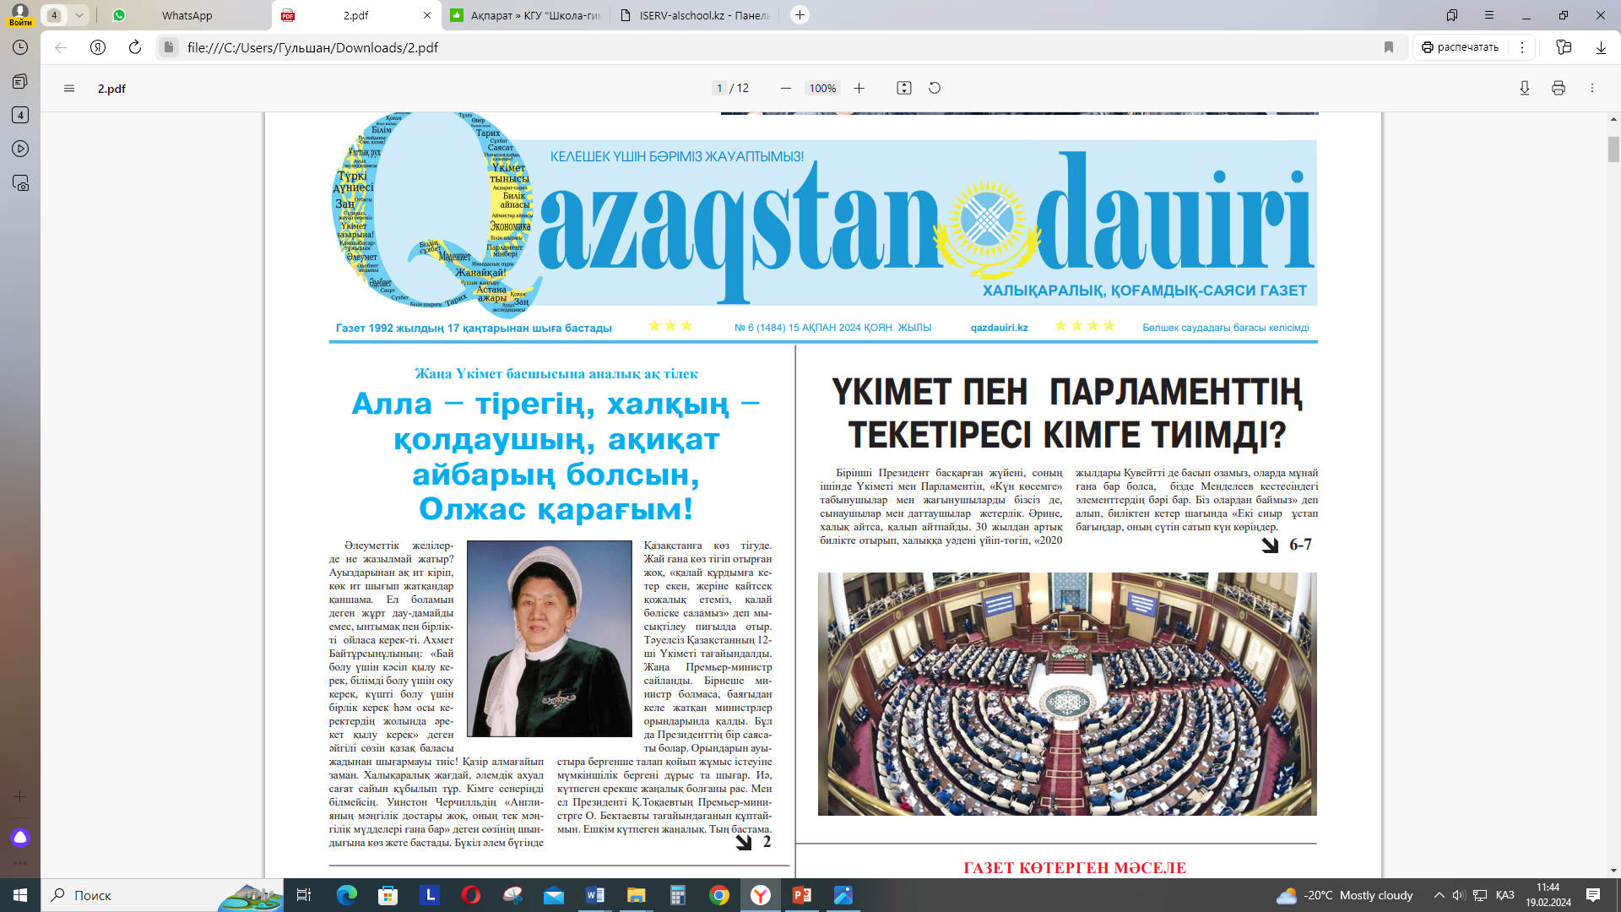
Task: Open Google Chrome from taskbar
Action: [x=719, y=895]
